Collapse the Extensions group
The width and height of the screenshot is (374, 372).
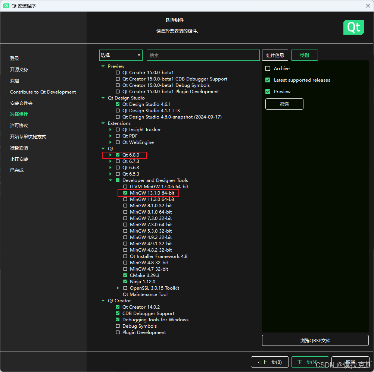[x=103, y=123]
